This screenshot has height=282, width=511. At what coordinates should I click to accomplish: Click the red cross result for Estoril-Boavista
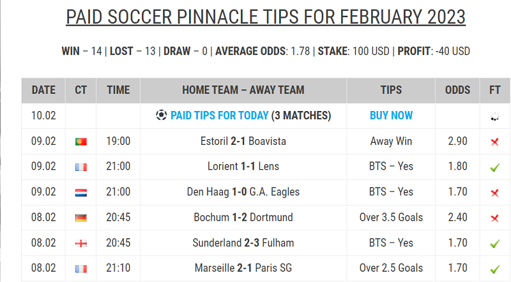pos(494,142)
